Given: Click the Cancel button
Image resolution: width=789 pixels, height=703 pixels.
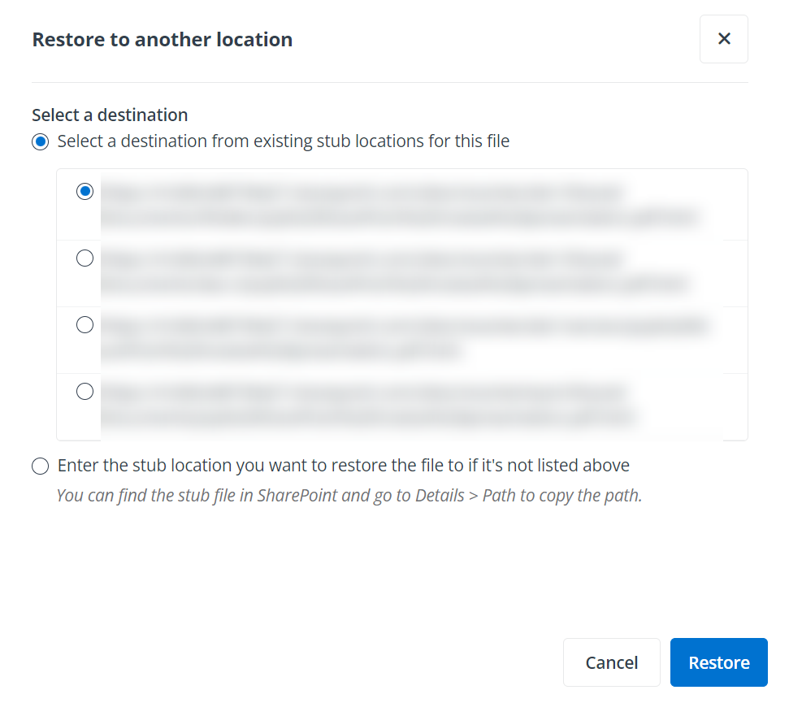Looking at the screenshot, I should click(611, 662).
